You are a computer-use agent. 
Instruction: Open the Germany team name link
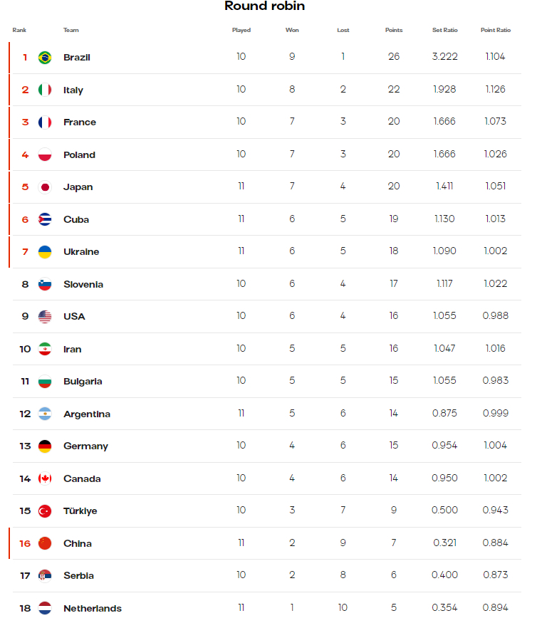[x=85, y=446]
